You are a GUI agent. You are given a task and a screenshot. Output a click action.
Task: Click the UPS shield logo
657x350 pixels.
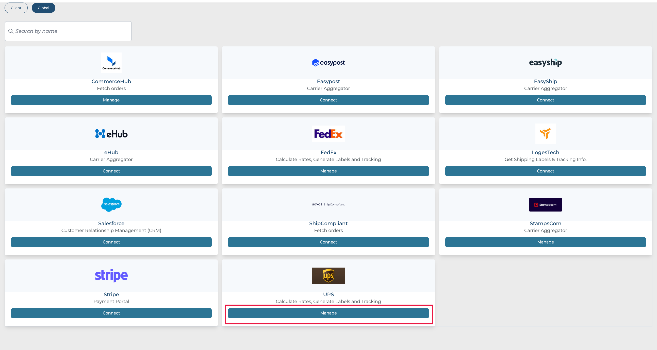[x=328, y=276]
